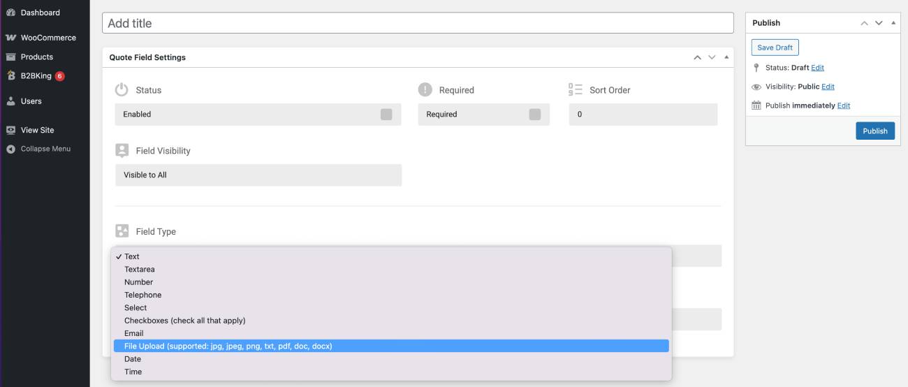
Task: Click the blue Publish button
Action: (874, 131)
